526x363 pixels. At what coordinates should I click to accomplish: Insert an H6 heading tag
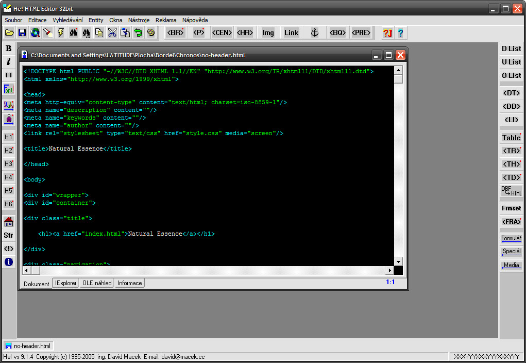pos(9,204)
